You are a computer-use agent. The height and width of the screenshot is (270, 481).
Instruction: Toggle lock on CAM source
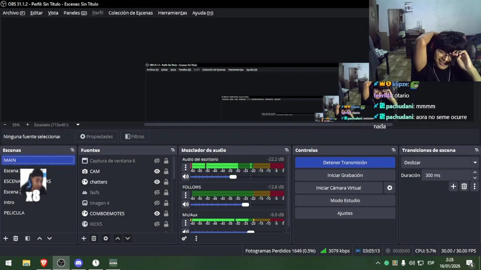(166, 171)
